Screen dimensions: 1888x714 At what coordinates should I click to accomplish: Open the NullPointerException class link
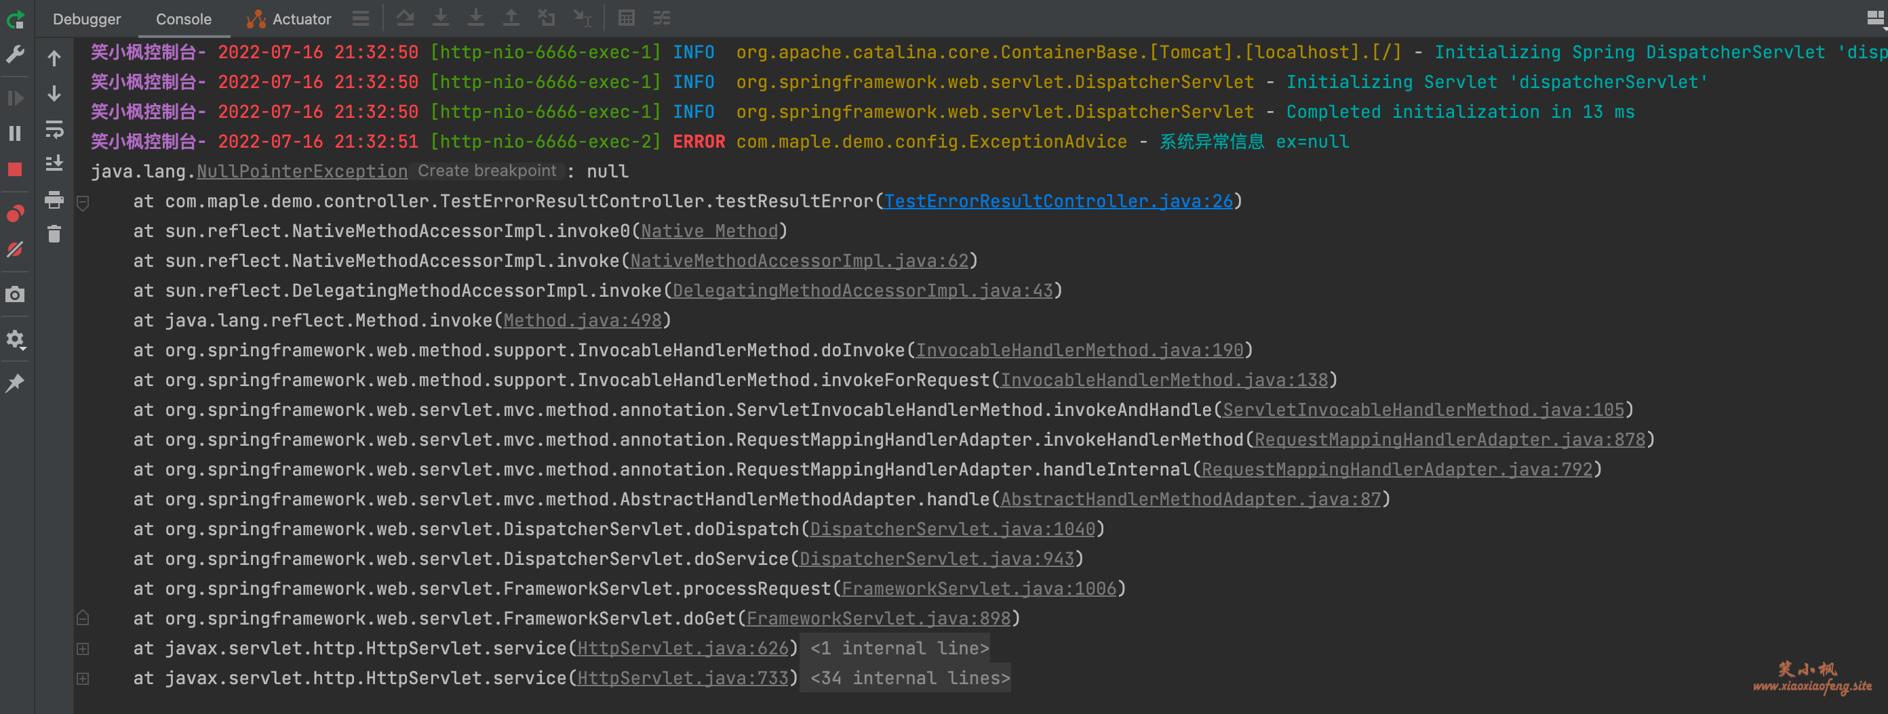coord(302,171)
